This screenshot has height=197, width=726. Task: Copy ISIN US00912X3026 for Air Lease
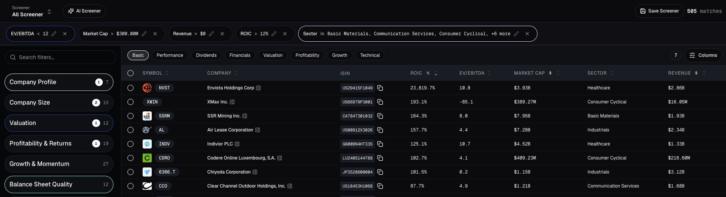380,130
